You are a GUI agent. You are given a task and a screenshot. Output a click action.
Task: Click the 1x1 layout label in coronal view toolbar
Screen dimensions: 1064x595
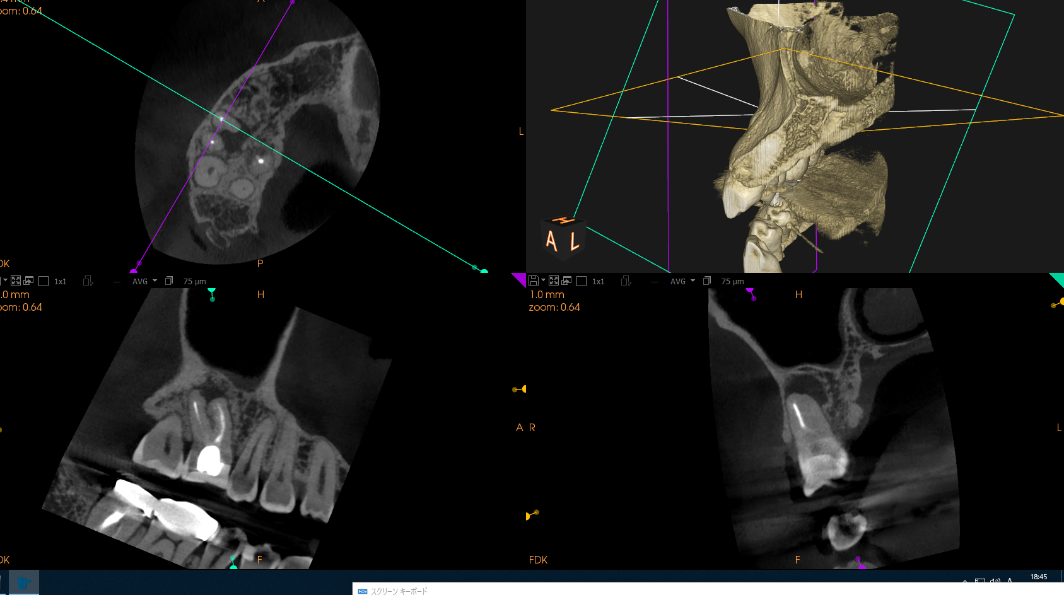pos(598,282)
